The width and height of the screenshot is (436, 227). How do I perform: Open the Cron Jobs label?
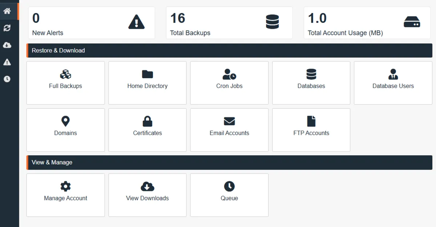(229, 86)
